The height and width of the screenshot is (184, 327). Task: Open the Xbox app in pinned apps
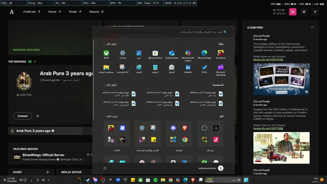(106, 55)
